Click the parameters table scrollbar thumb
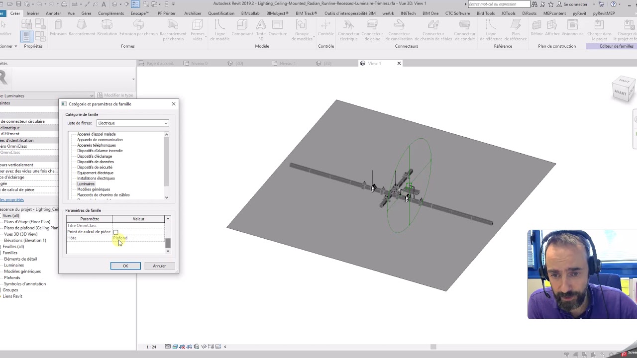This screenshot has height=358, width=637. pos(168,243)
